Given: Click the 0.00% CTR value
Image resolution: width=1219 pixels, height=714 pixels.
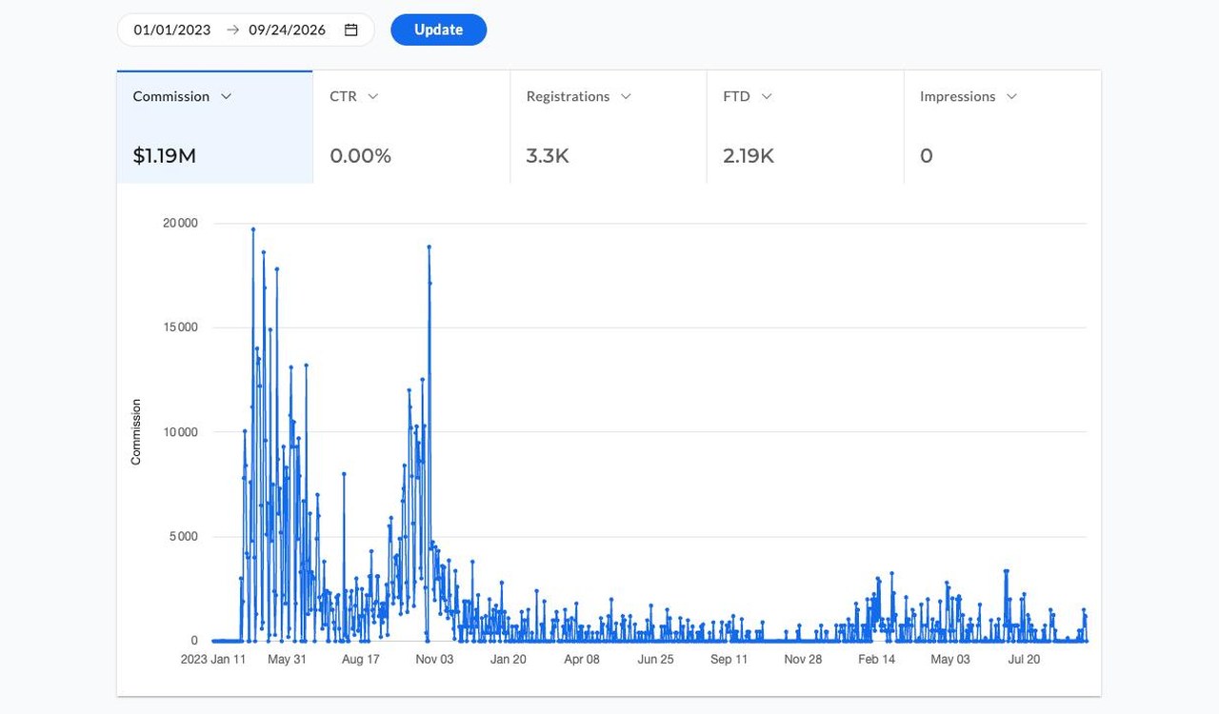Looking at the screenshot, I should tap(361, 156).
